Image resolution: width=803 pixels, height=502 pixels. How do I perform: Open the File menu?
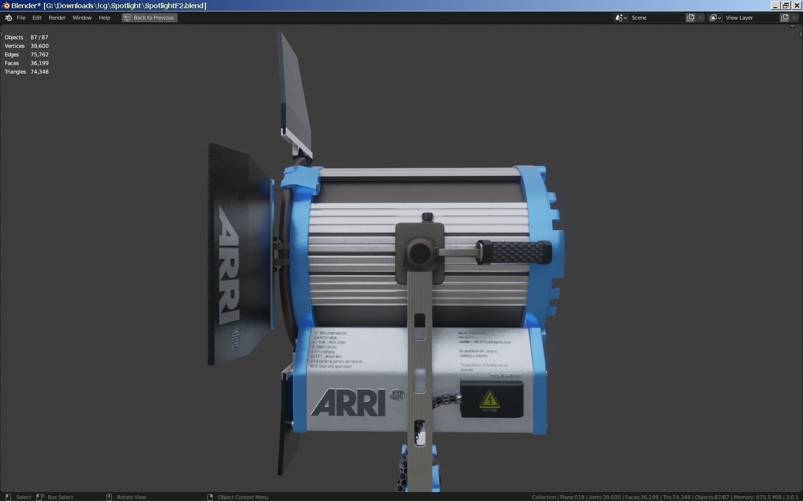21,18
